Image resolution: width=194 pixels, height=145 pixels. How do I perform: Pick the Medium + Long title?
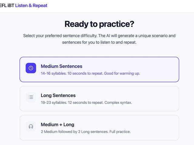tap(58, 124)
